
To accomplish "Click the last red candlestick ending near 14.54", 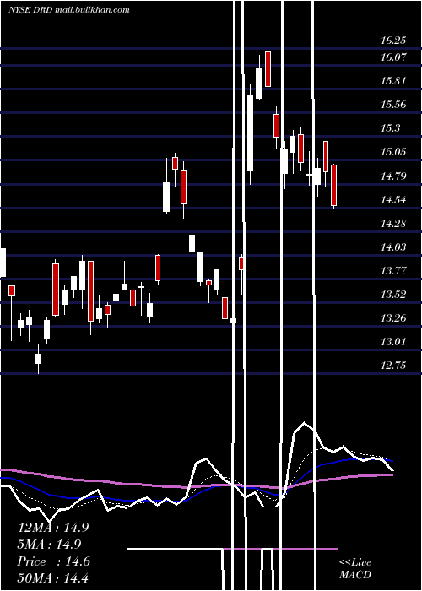I will pyautogui.click(x=334, y=186).
